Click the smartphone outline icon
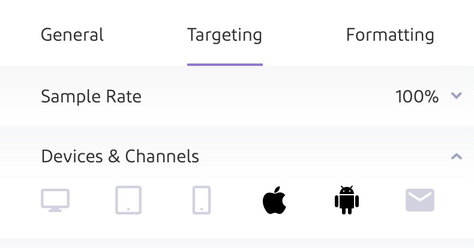 [x=202, y=200]
